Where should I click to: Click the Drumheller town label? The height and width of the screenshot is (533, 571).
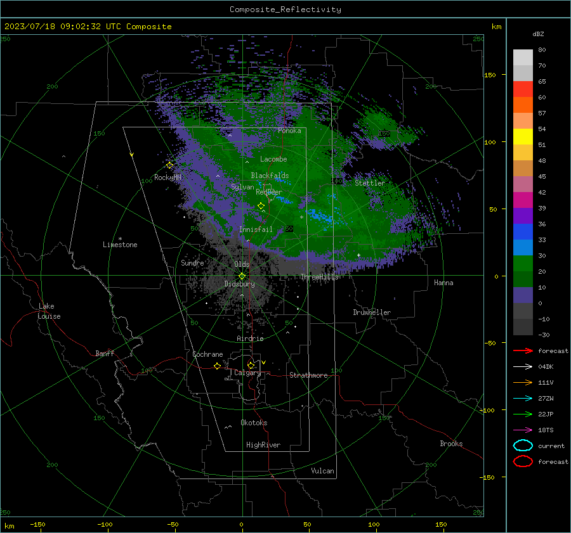point(372,312)
